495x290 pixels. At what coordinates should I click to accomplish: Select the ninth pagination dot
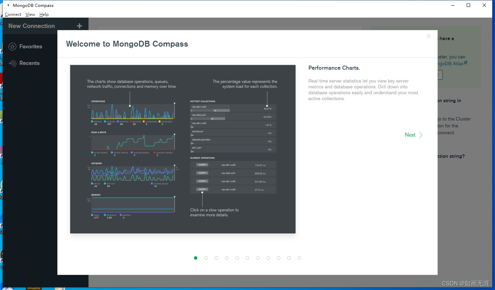279,258
